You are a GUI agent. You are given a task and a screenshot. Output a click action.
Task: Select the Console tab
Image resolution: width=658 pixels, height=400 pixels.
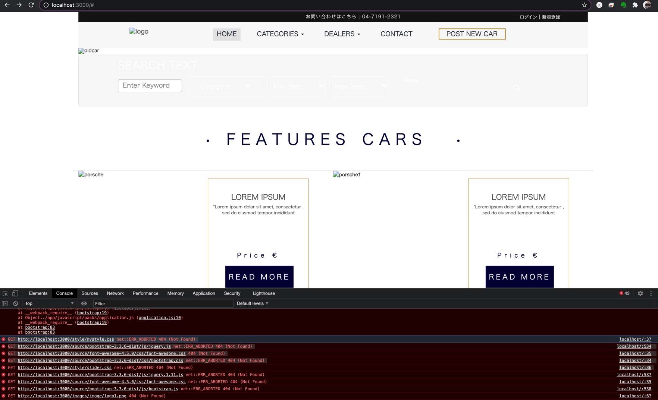64,293
